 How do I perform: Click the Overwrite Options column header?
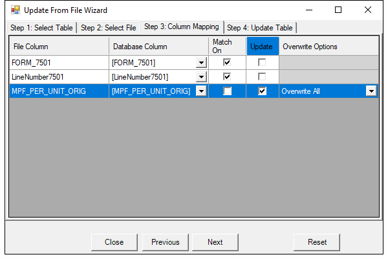(x=329, y=47)
